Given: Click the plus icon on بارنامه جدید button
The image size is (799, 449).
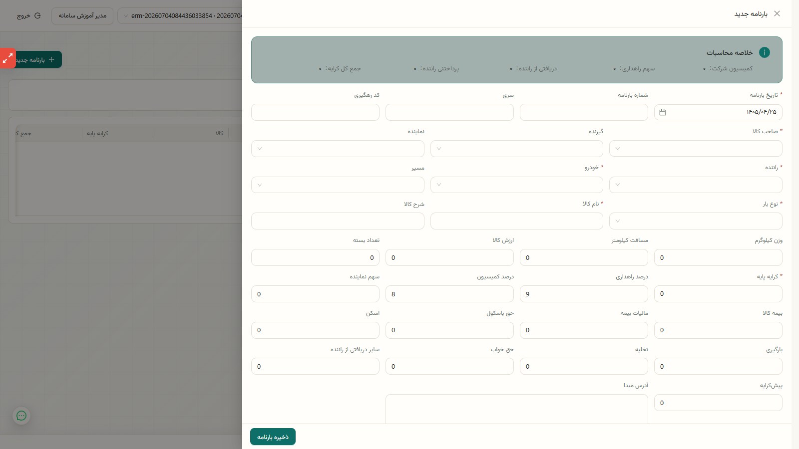Looking at the screenshot, I should click(51, 59).
